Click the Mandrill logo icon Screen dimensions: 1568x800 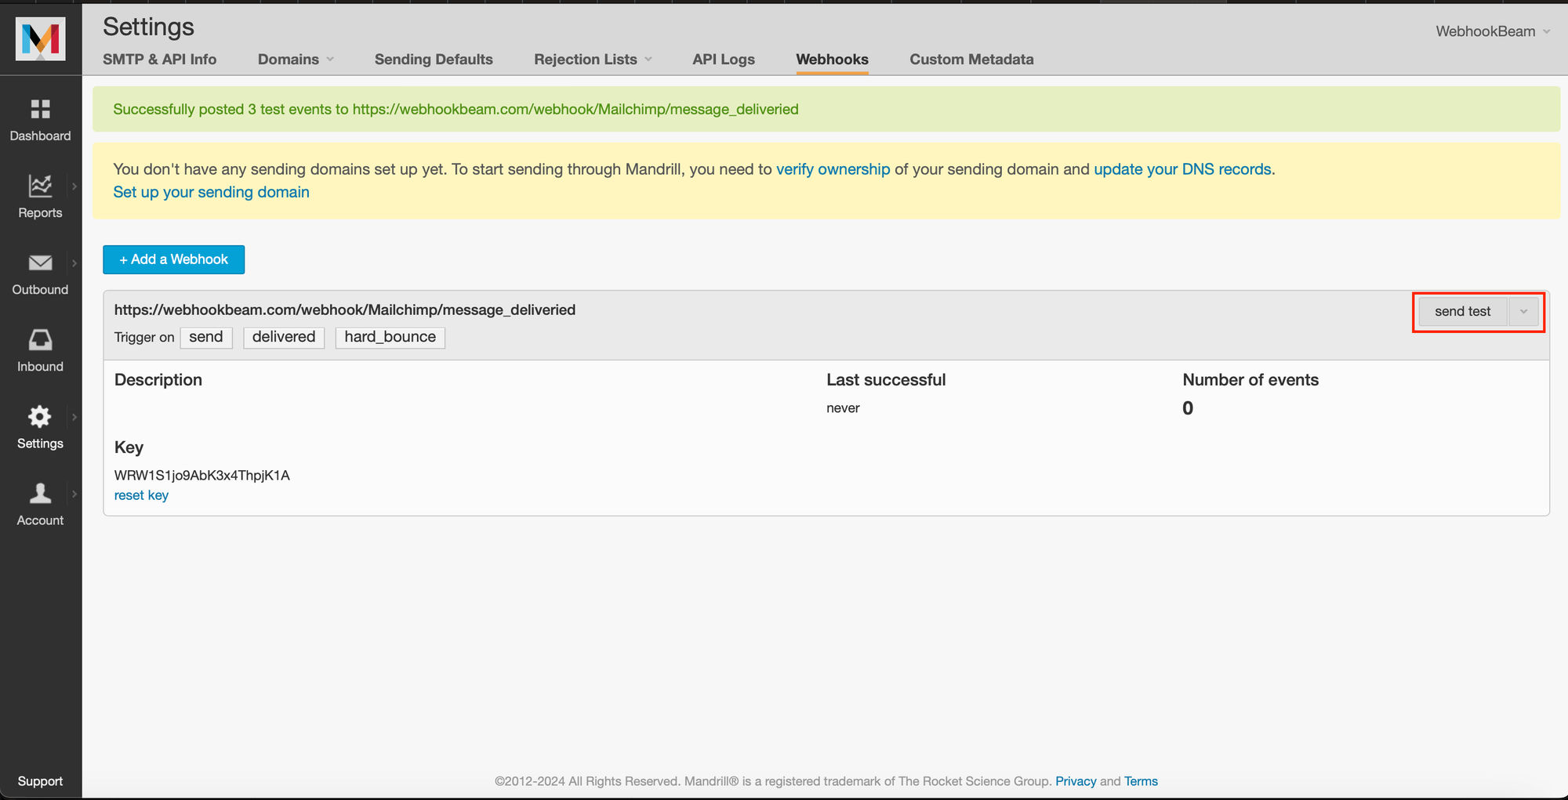40,38
